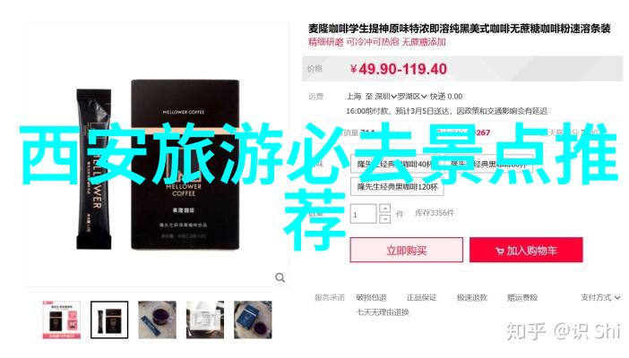
Task: Increase quantity with the up arrow
Action: tap(384, 209)
